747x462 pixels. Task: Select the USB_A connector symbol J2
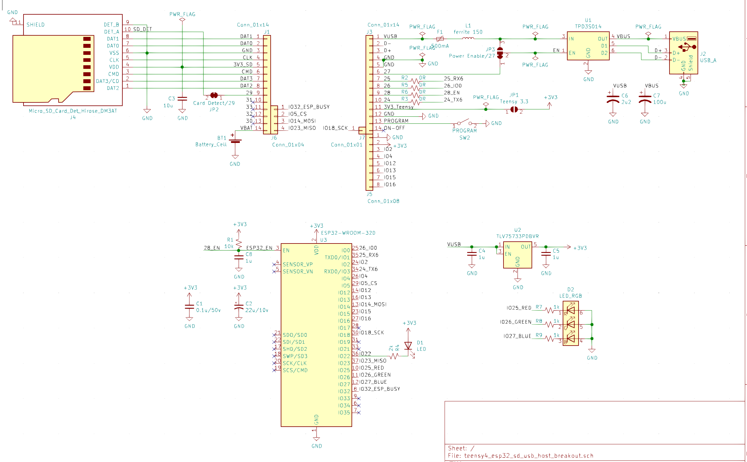[683, 53]
